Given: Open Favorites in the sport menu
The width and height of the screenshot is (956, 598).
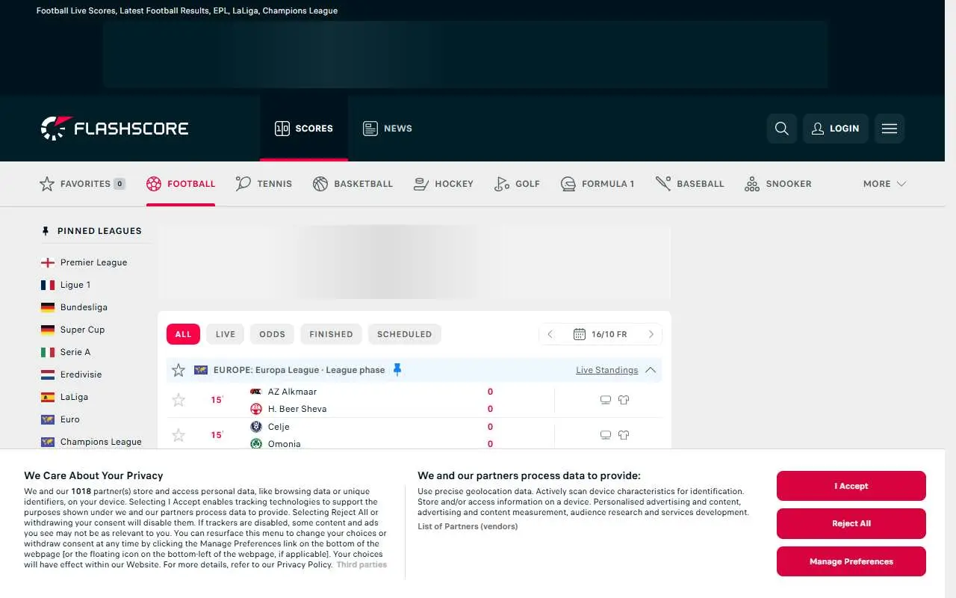Looking at the screenshot, I should tap(82, 184).
